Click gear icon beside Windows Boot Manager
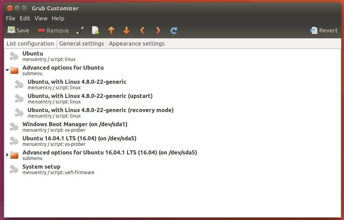This screenshot has height=220, width=344. click(14, 127)
